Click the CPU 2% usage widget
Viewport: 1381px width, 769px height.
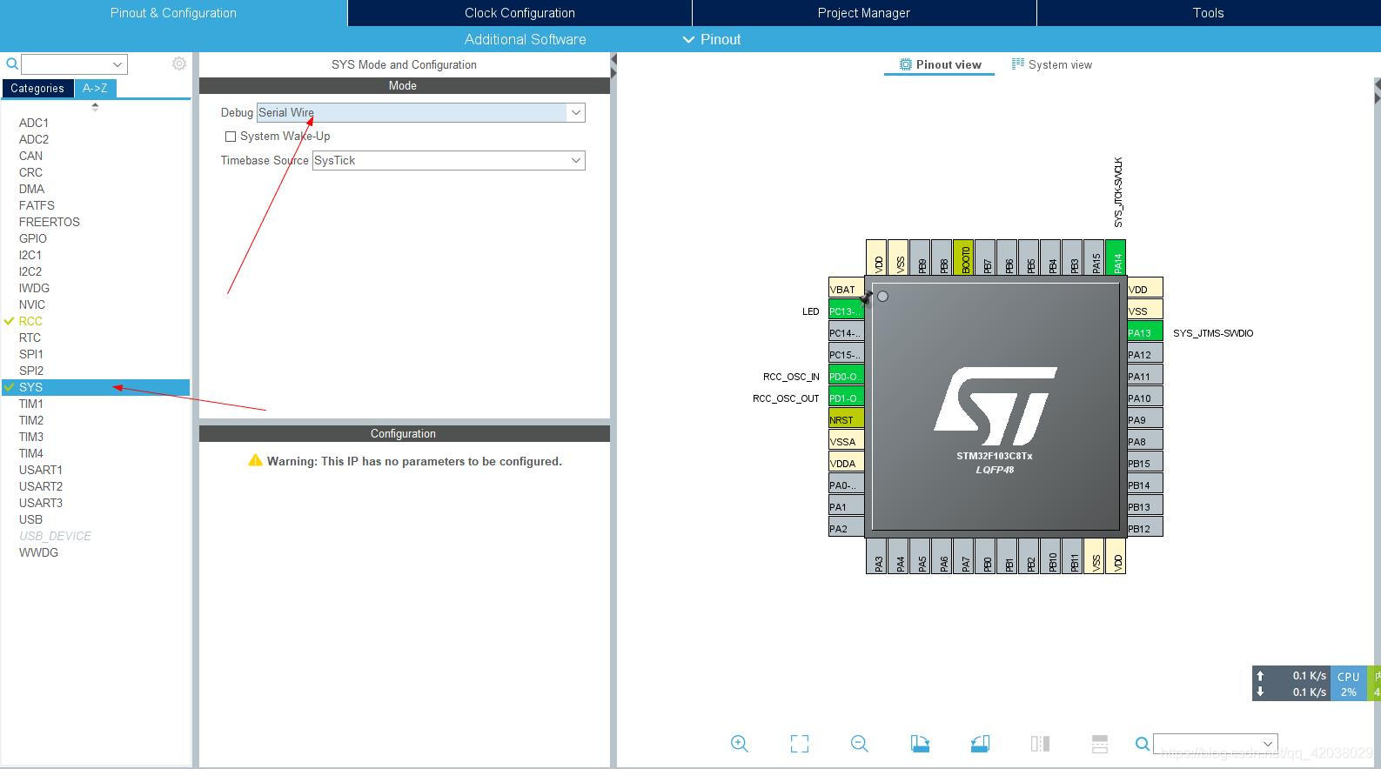pos(1349,683)
